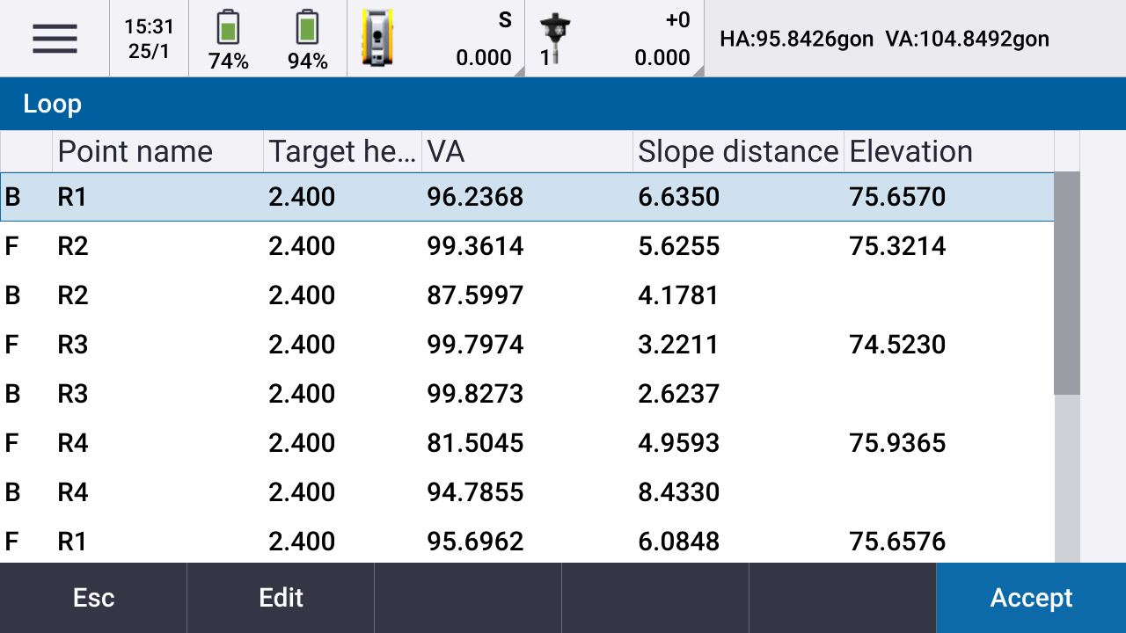Viewport: 1126px width, 633px height.
Task: Click the VA column header
Action: click(x=527, y=152)
